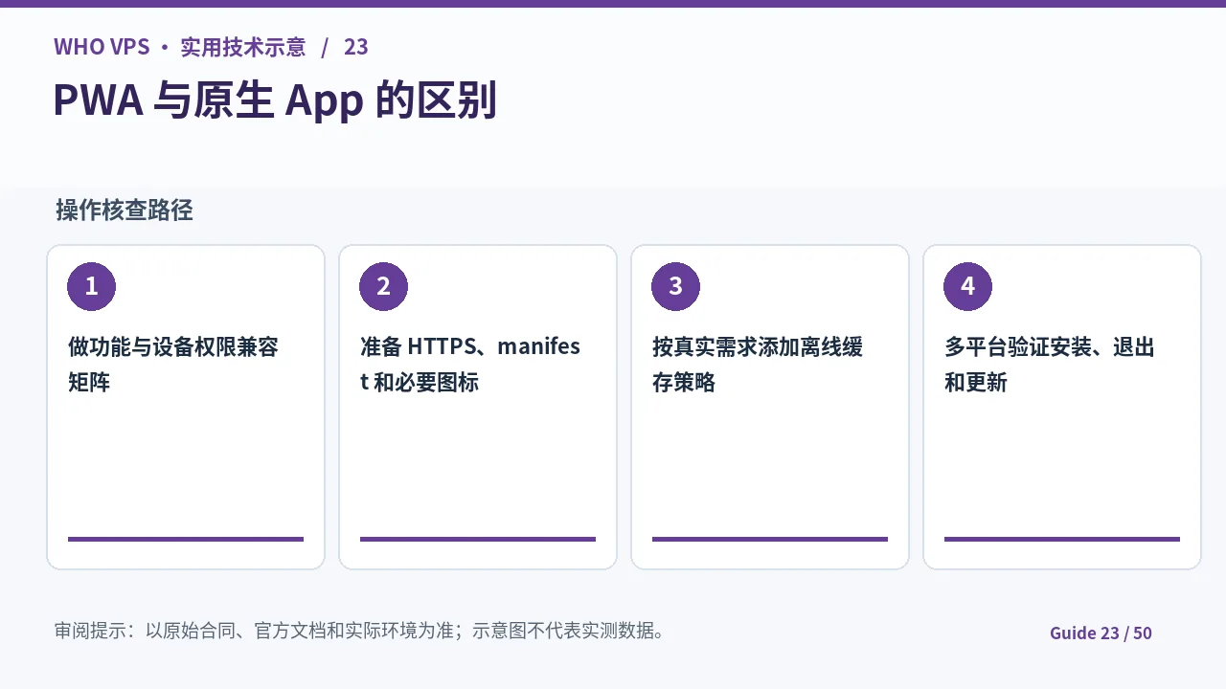Click the text "做功能与设备权限兼容矩阵"
The height and width of the screenshot is (689, 1226).
(173, 365)
